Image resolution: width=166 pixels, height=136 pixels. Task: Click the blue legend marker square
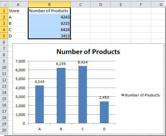click(123, 95)
